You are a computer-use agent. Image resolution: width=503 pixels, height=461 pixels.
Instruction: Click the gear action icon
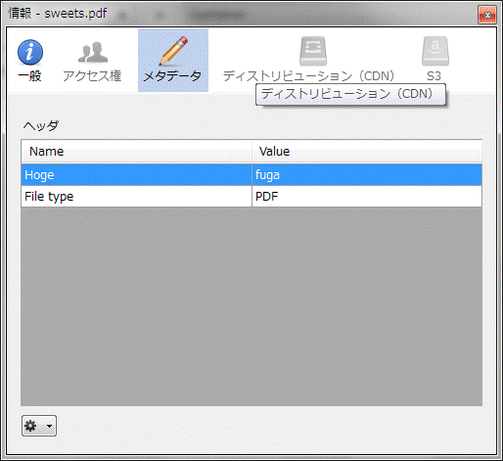coord(30,426)
